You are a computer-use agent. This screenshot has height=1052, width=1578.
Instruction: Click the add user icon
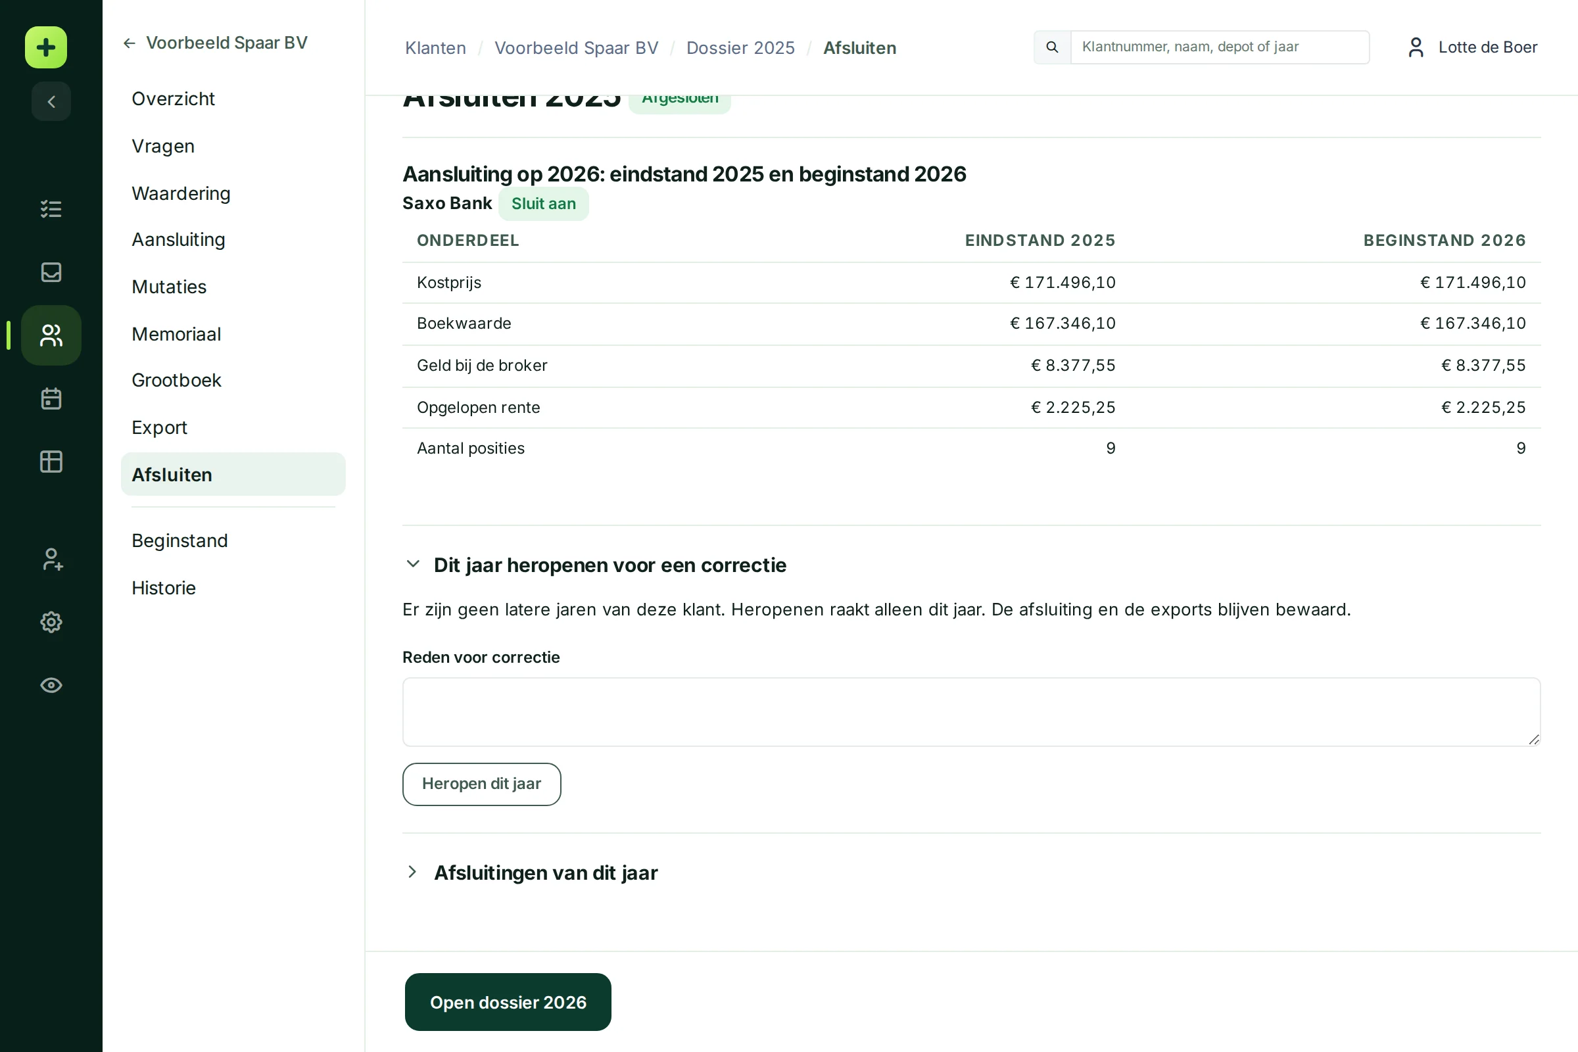pos(51,559)
